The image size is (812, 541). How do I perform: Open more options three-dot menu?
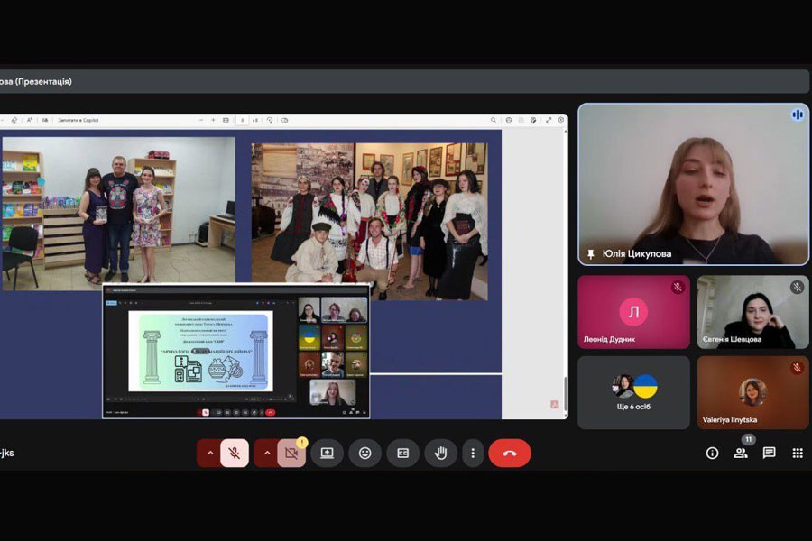coord(474,453)
